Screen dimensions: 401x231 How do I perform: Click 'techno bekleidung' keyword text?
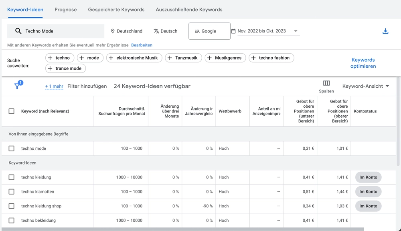click(38, 221)
